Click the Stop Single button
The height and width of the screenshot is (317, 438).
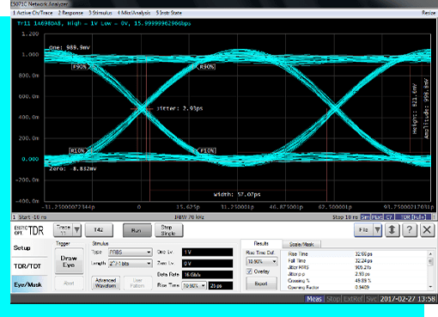click(x=168, y=230)
